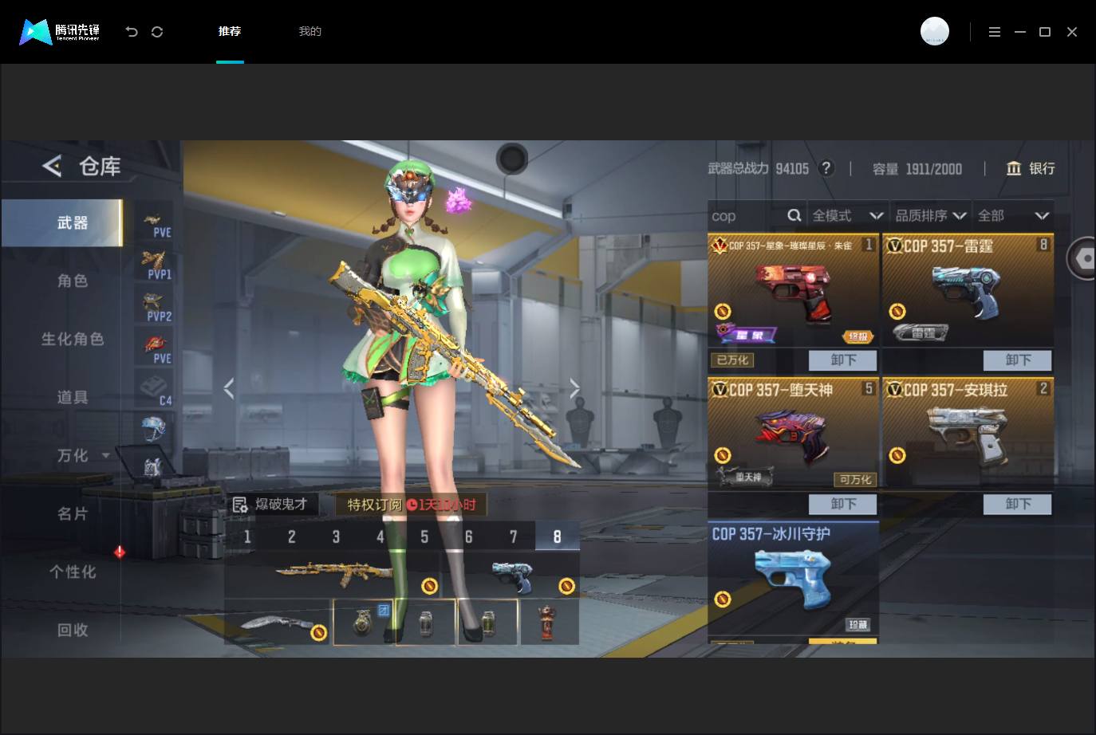Open the C4 kit icon
1096x735 pixels.
pos(155,391)
